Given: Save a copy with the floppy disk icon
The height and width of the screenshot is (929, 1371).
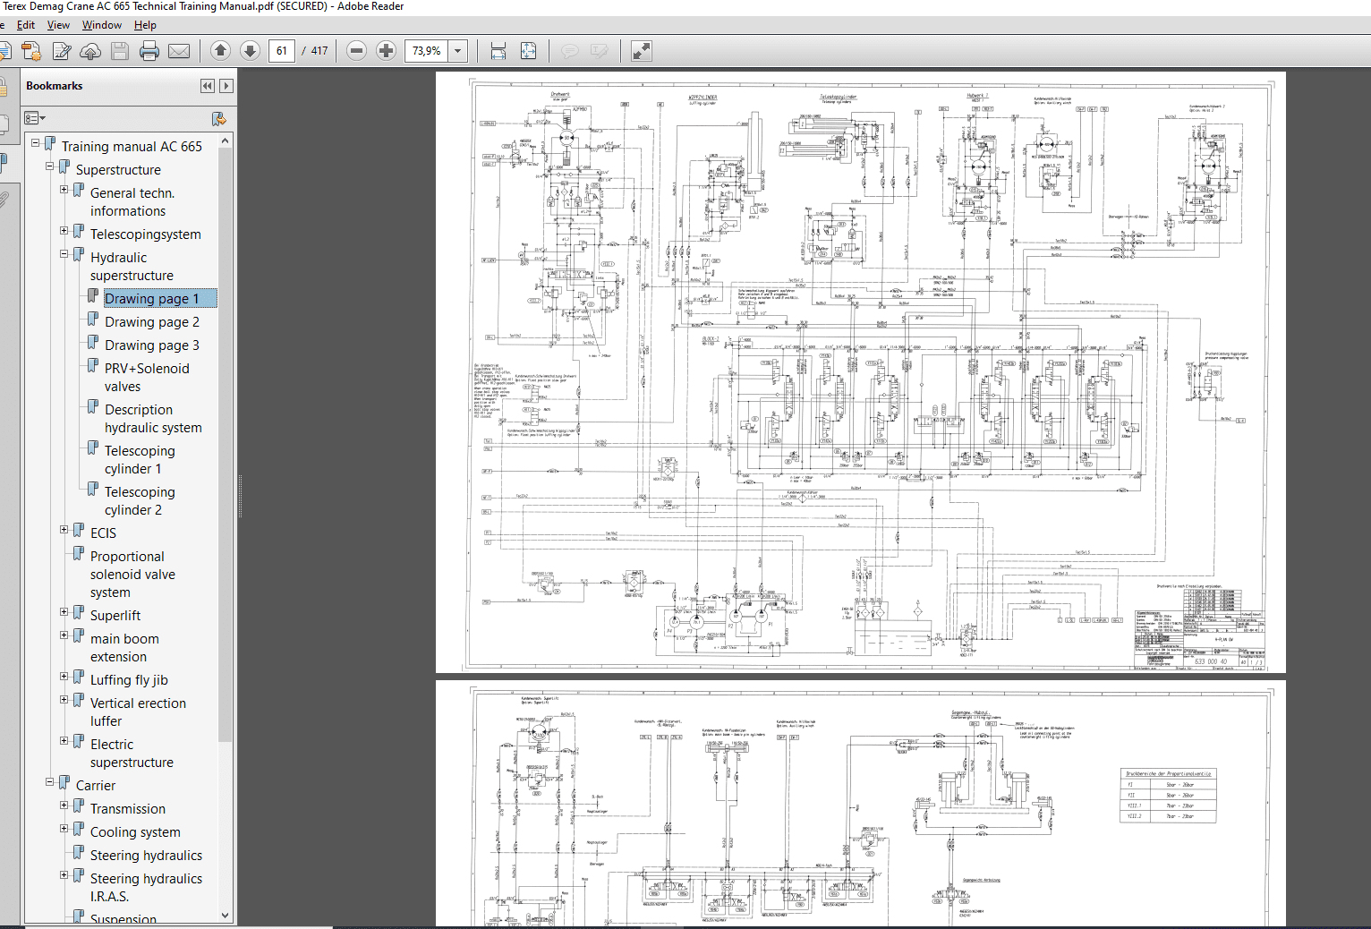Looking at the screenshot, I should [120, 51].
